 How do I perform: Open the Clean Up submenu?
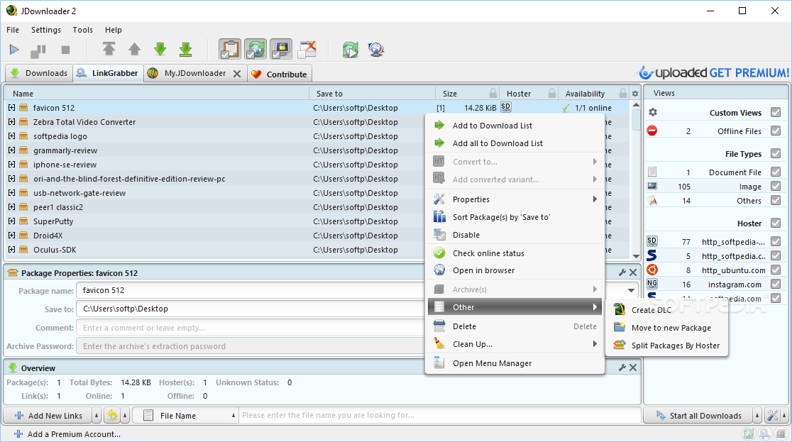tap(515, 344)
